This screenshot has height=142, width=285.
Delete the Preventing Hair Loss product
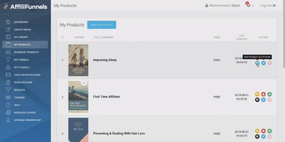point(270,137)
